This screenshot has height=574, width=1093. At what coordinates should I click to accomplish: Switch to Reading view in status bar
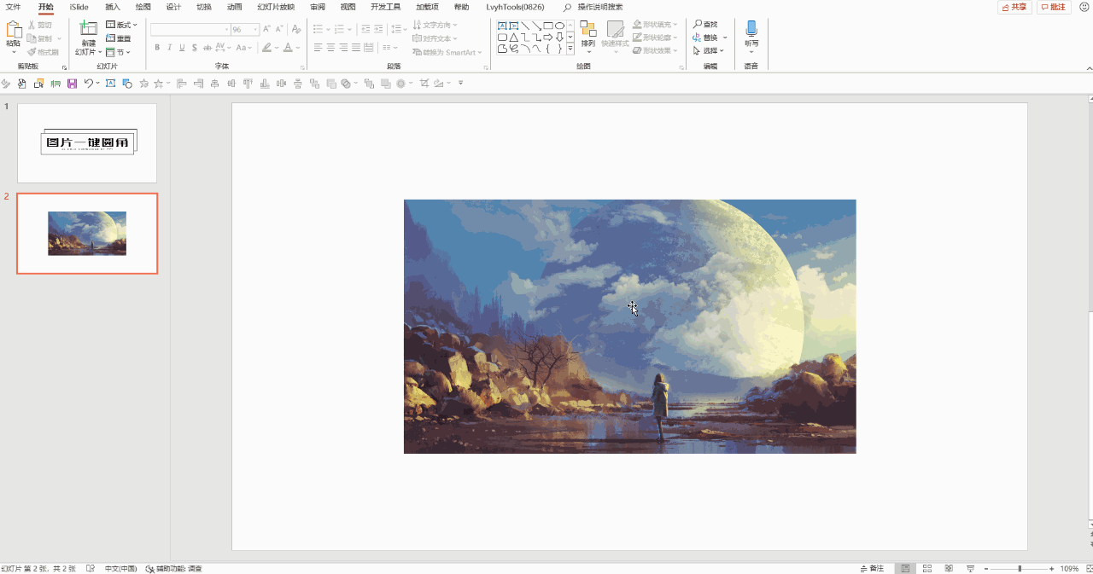click(948, 568)
